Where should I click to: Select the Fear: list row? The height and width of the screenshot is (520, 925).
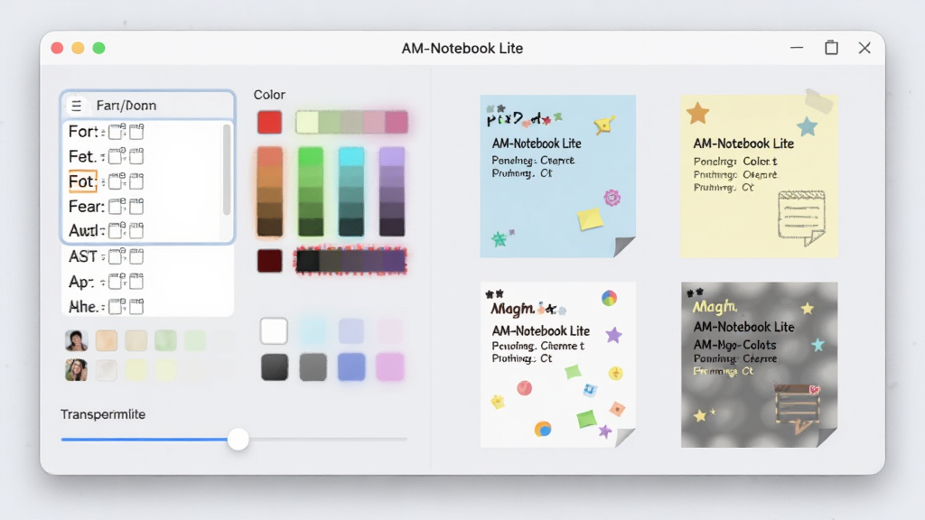142,206
